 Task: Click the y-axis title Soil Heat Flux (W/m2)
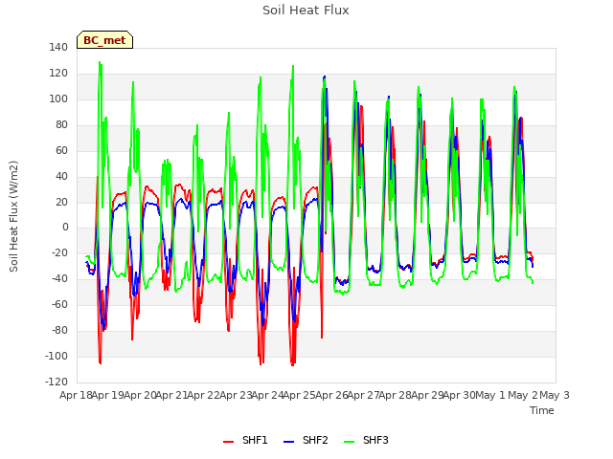click(x=13, y=216)
